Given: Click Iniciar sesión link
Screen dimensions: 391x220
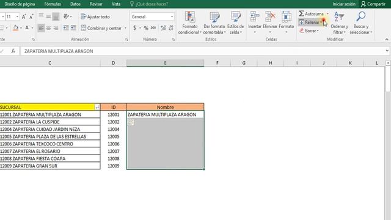Looking at the screenshot, I should point(344,4).
